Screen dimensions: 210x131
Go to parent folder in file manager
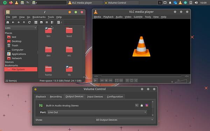[24, 22]
